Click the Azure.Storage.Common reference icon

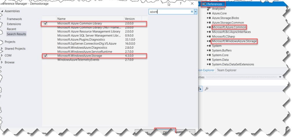209,22
